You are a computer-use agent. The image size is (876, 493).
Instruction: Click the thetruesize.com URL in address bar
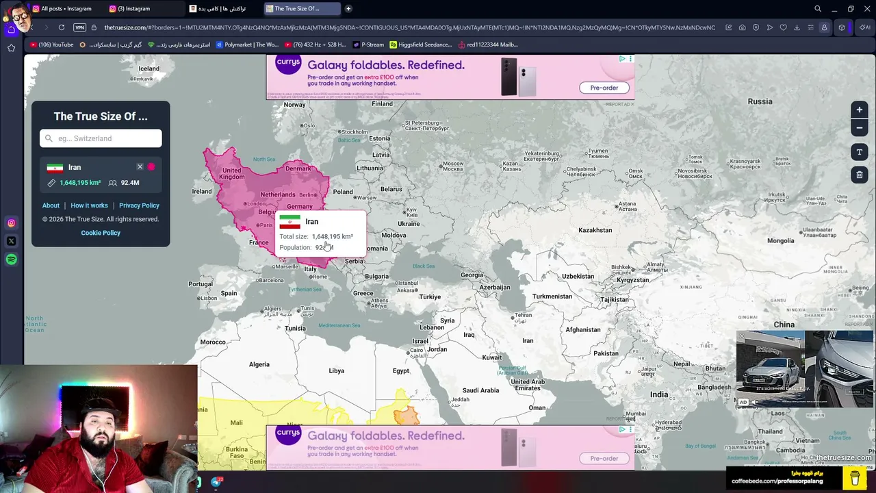409,27
